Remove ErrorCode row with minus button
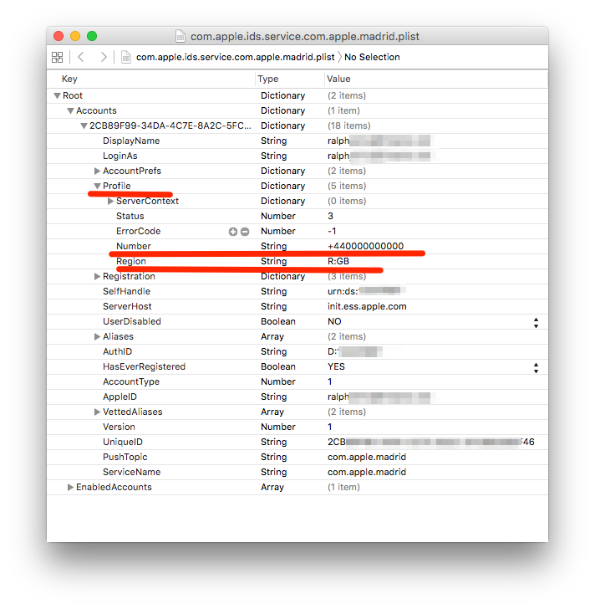 pos(245,232)
